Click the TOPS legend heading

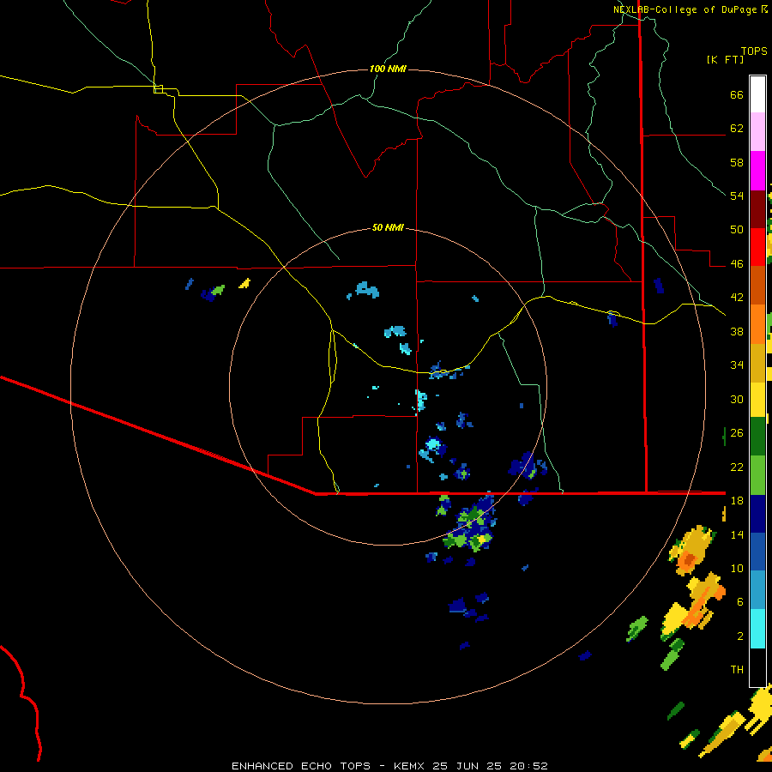[754, 51]
